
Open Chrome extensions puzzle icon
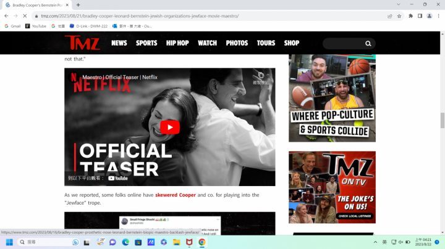(410, 16)
